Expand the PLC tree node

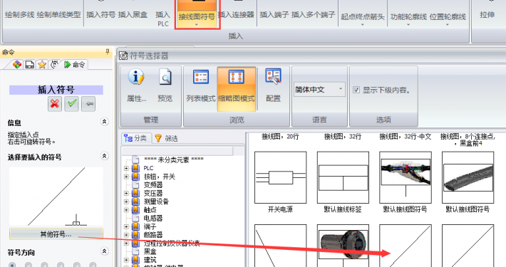point(126,168)
